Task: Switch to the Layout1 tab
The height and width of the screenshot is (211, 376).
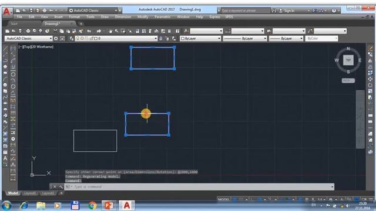Action: click(x=30, y=193)
